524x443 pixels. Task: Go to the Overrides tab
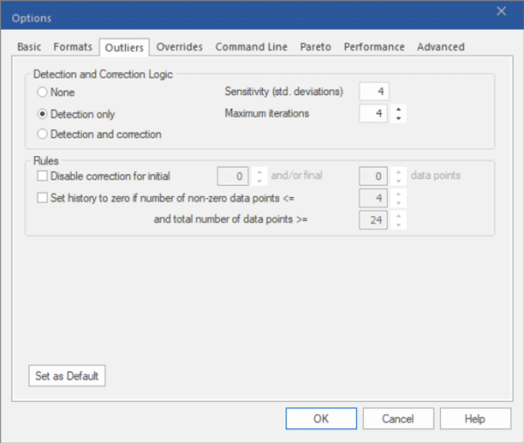coord(179,47)
